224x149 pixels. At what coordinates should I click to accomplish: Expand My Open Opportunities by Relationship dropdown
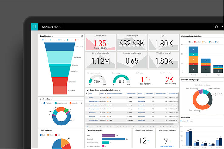pos(120,90)
